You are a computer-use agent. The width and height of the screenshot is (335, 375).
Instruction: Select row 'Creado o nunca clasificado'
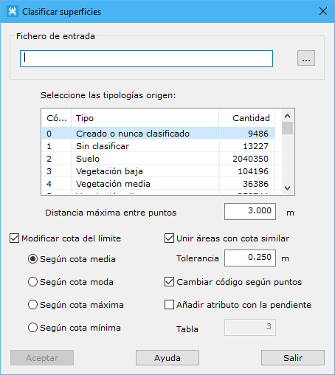tap(159, 134)
